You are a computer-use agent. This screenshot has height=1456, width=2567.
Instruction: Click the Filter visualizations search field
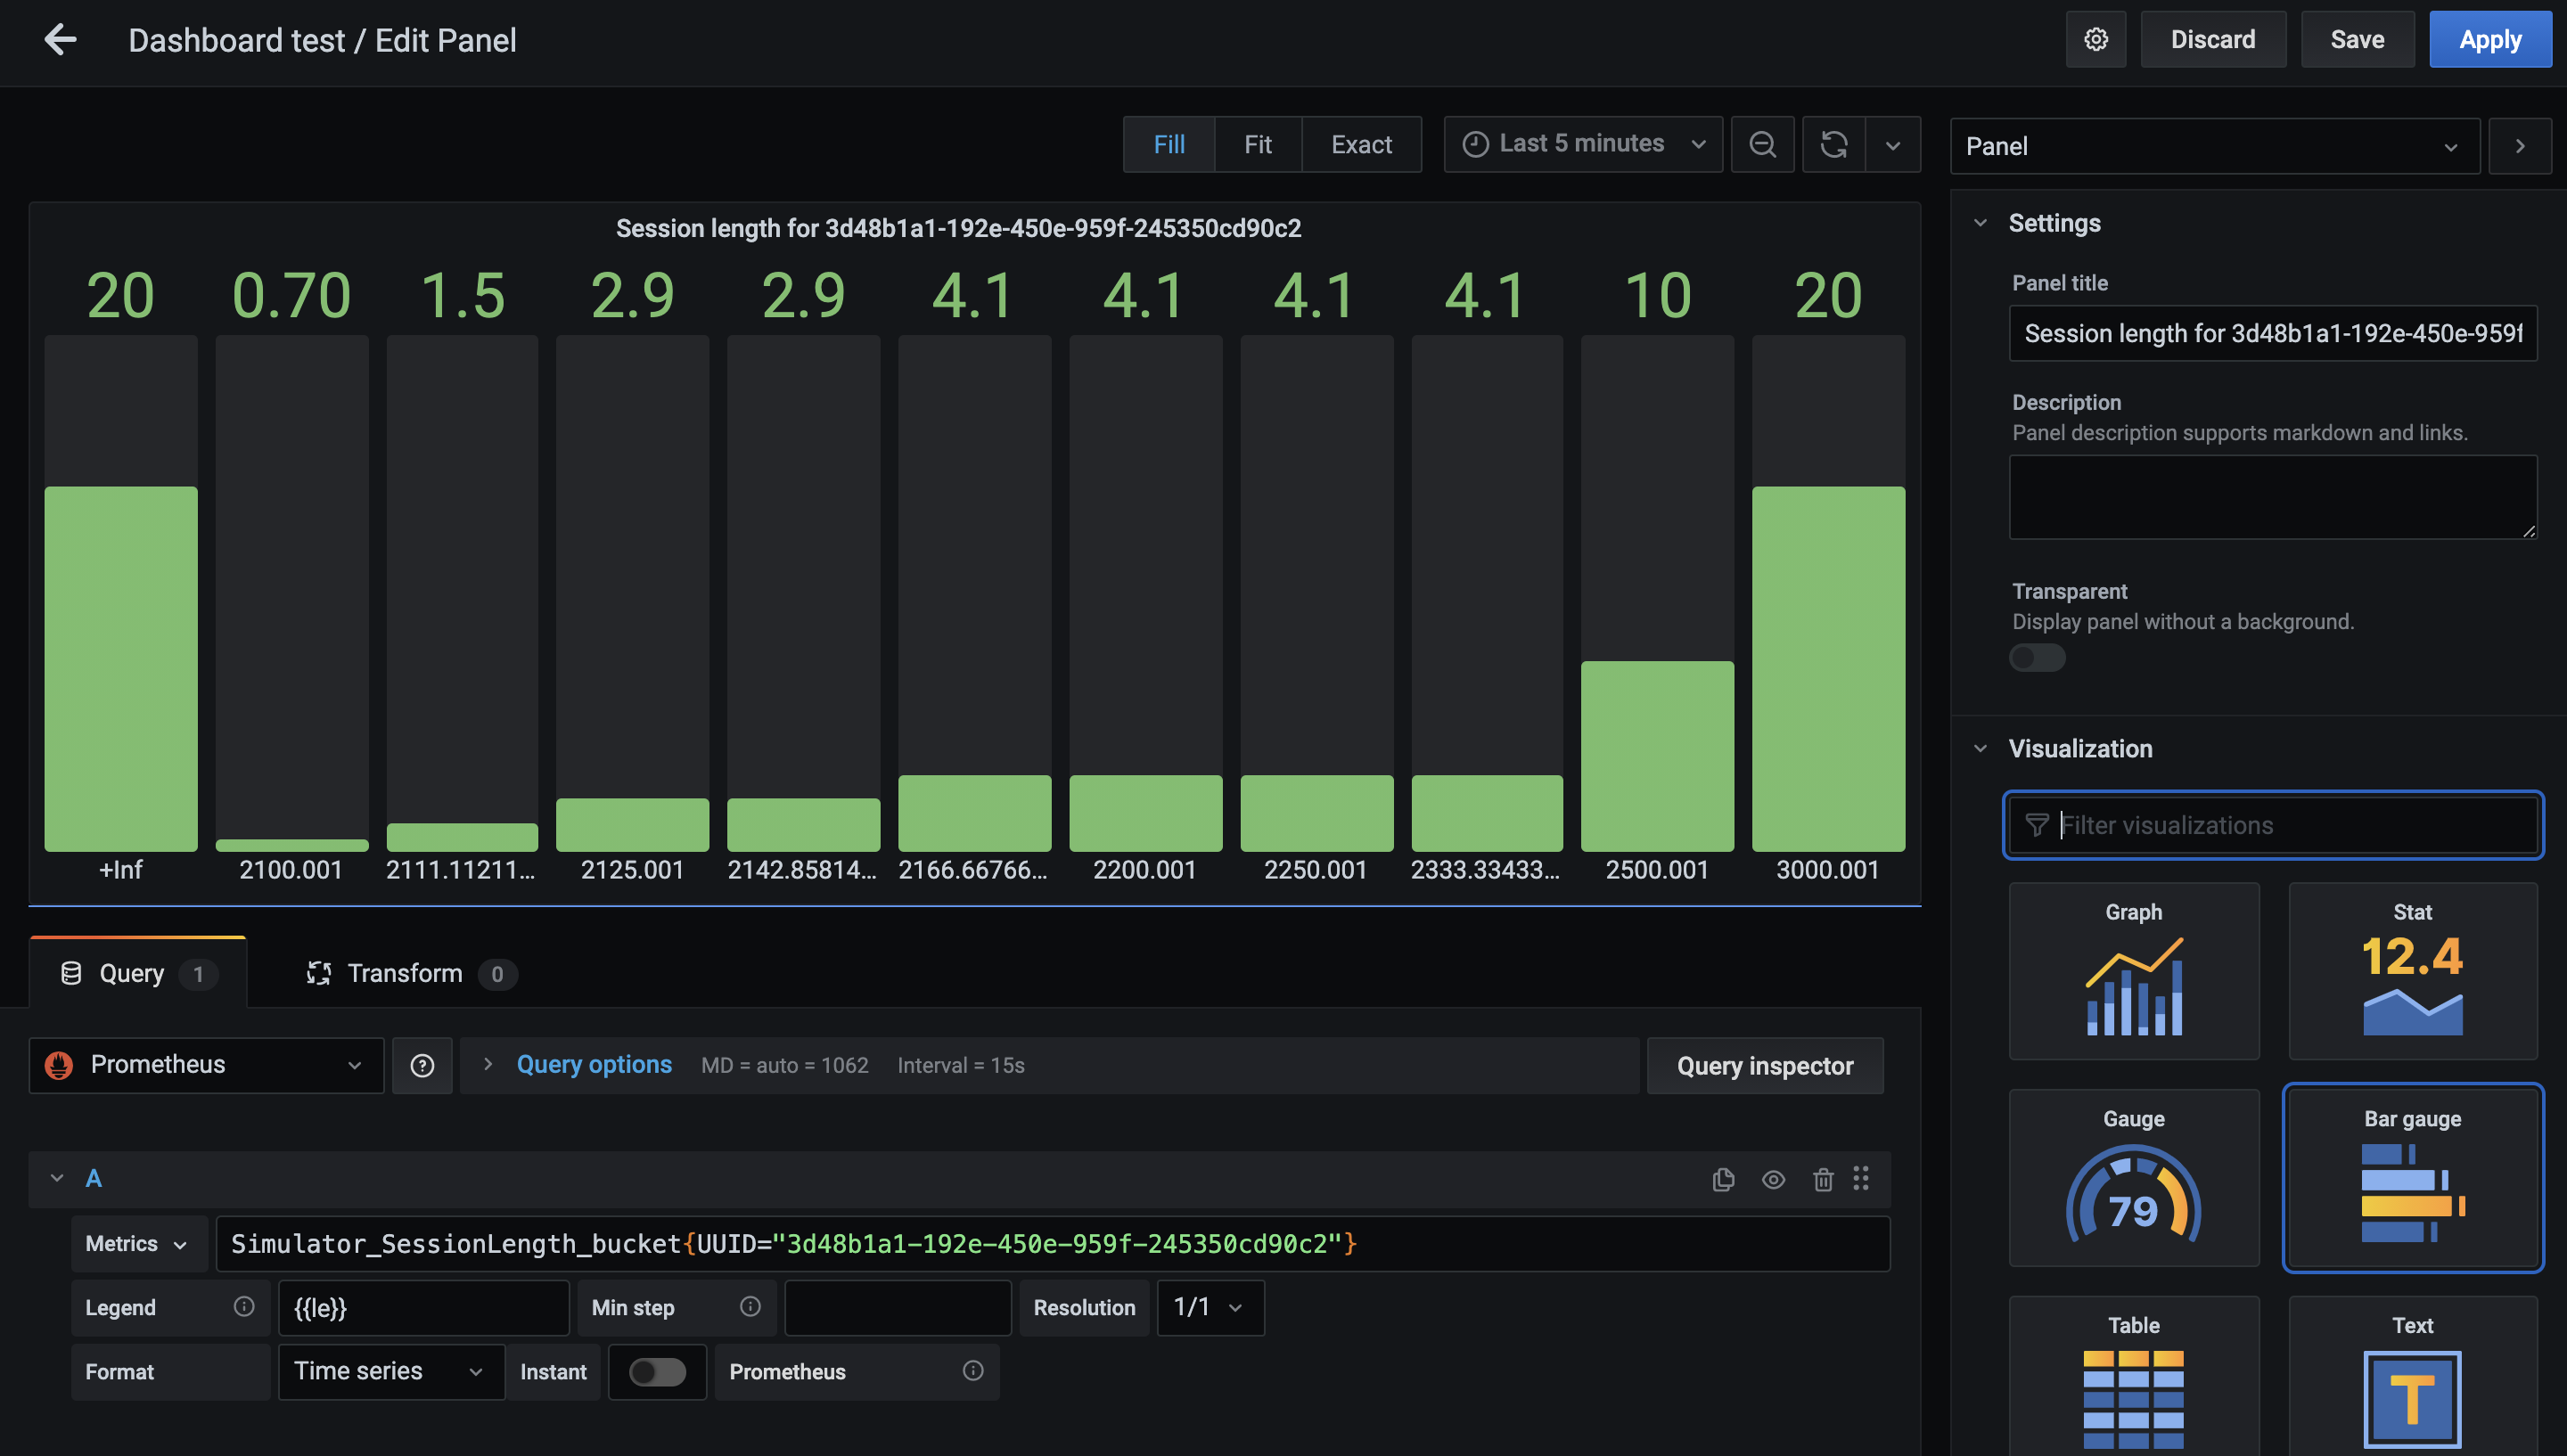coord(2290,825)
